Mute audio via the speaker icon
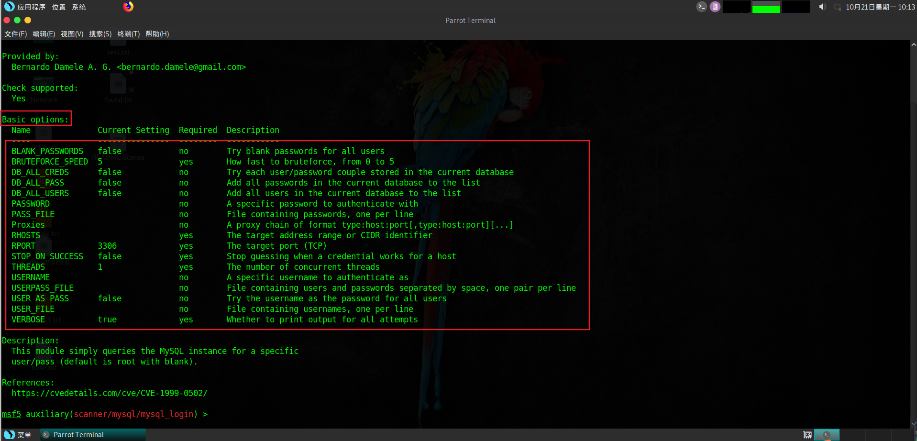This screenshot has width=917, height=441. [822, 7]
